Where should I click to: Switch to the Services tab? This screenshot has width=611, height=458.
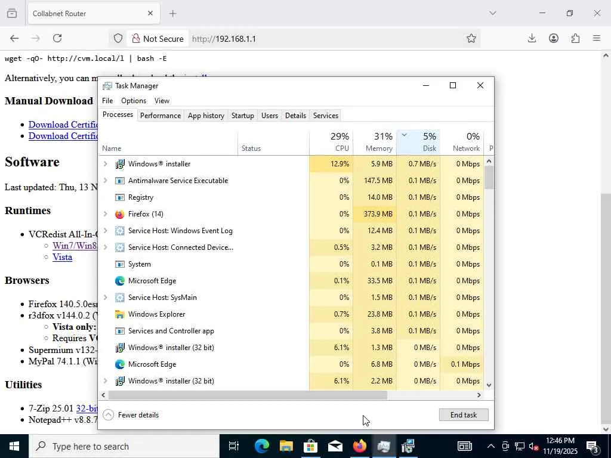click(326, 116)
